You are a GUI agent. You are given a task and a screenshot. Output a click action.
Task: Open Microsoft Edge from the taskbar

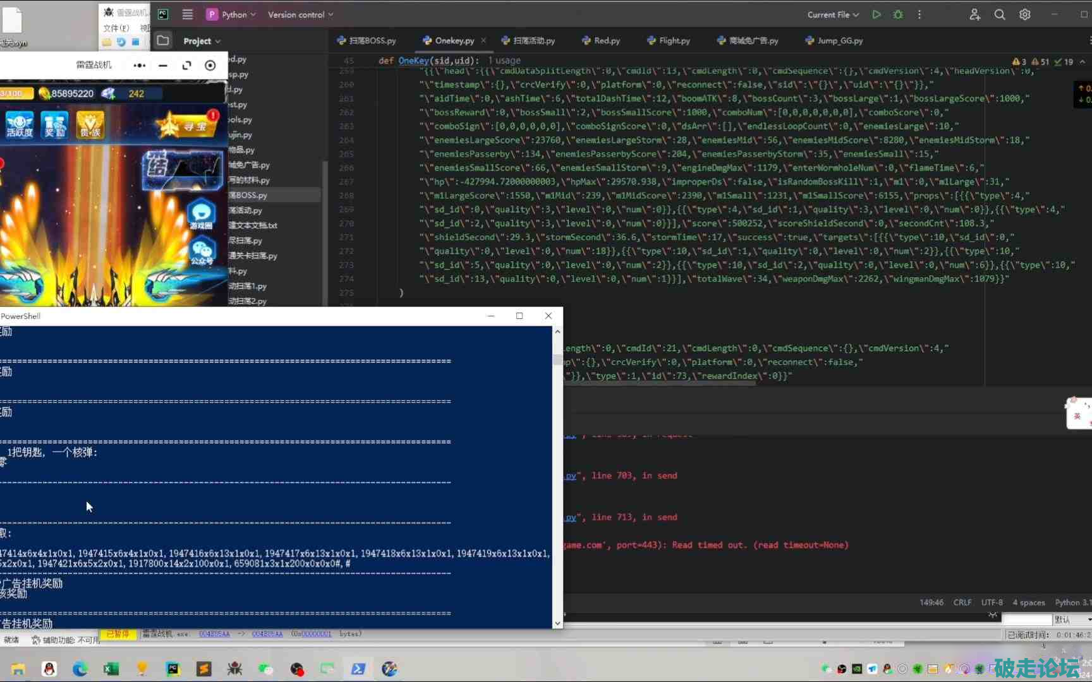coord(80,669)
